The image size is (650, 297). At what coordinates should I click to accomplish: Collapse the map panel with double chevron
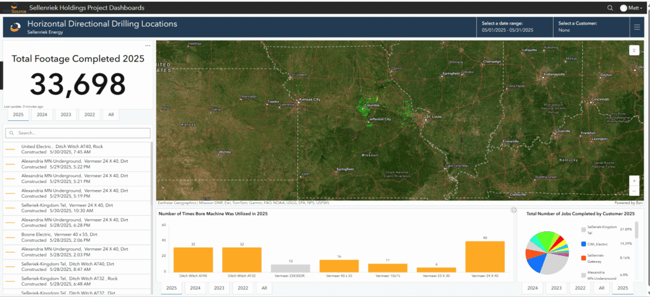(x=634, y=50)
